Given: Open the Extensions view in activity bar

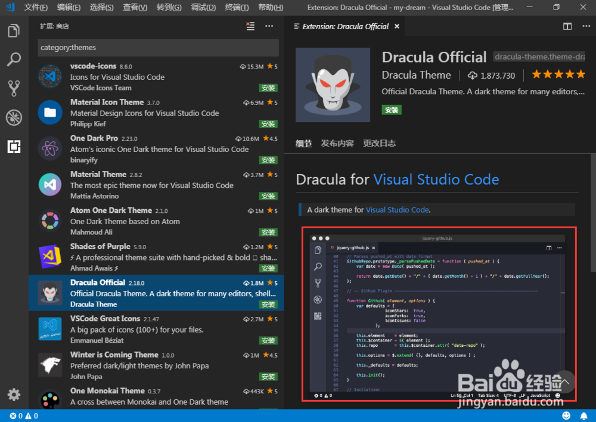Looking at the screenshot, I should click(14, 147).
